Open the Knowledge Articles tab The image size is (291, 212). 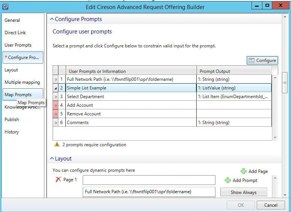pos(23,107)
